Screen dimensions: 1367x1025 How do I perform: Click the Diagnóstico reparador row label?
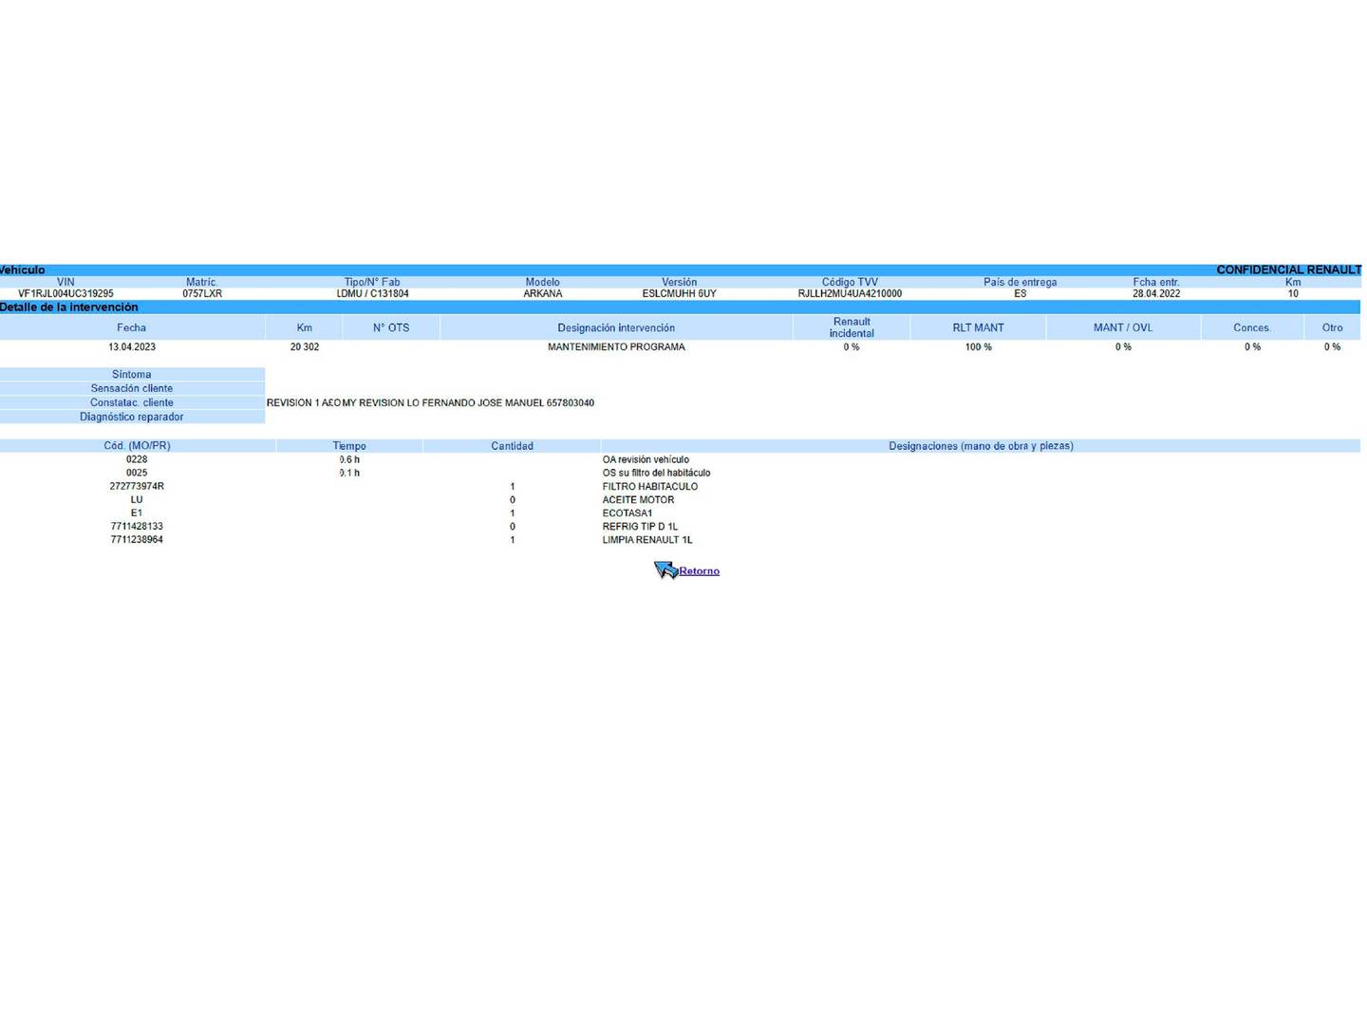[132, 418]
